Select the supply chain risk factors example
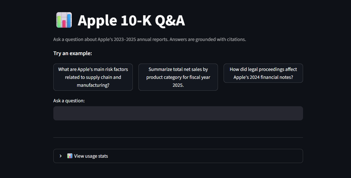351x178 pixels. (x=93, y=77)
